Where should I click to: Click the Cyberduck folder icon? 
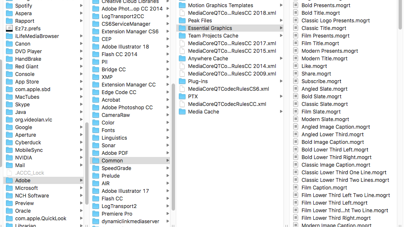click(9, 143)
